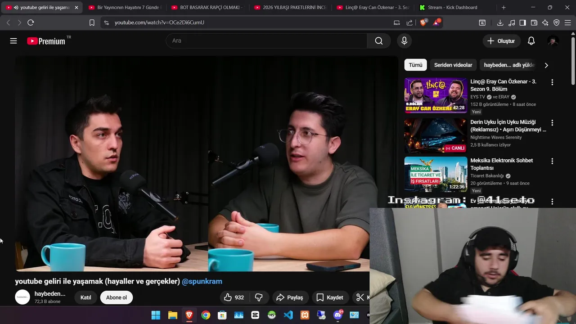Open the Windows Start menu
The image size is (576, 324).
pyautogui.click(x=156, y=315)
